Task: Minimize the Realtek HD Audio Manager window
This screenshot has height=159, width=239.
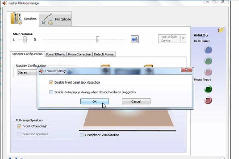Action: pos(207,2)
